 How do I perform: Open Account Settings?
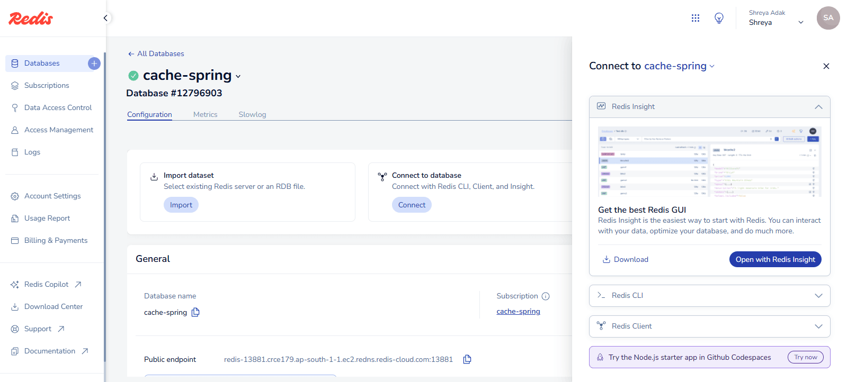pyautogui.click(x=52, y=196)
